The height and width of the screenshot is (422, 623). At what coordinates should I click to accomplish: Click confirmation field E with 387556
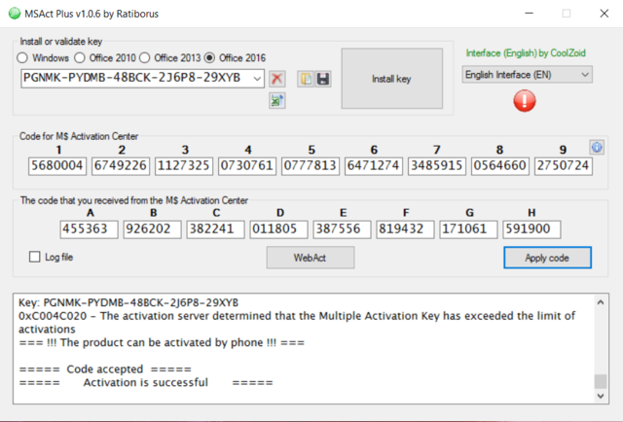[x=342, y=229]
